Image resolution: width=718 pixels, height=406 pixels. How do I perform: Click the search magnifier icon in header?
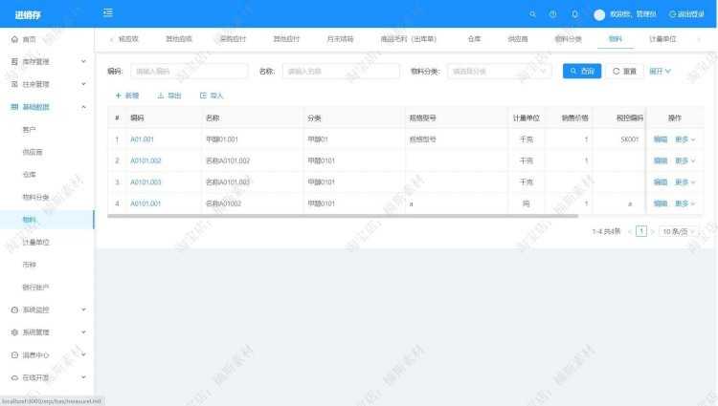point(532,14)
